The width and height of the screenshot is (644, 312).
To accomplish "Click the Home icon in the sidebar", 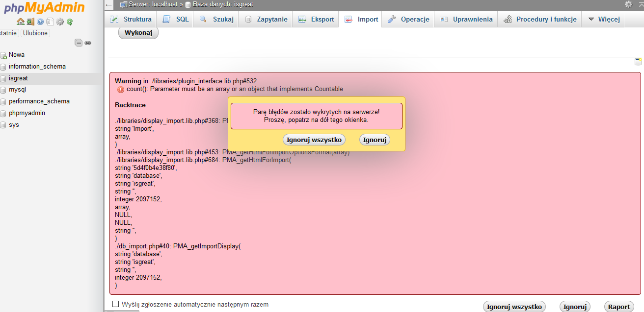I will pyautogui.click(x=20, y=22).
